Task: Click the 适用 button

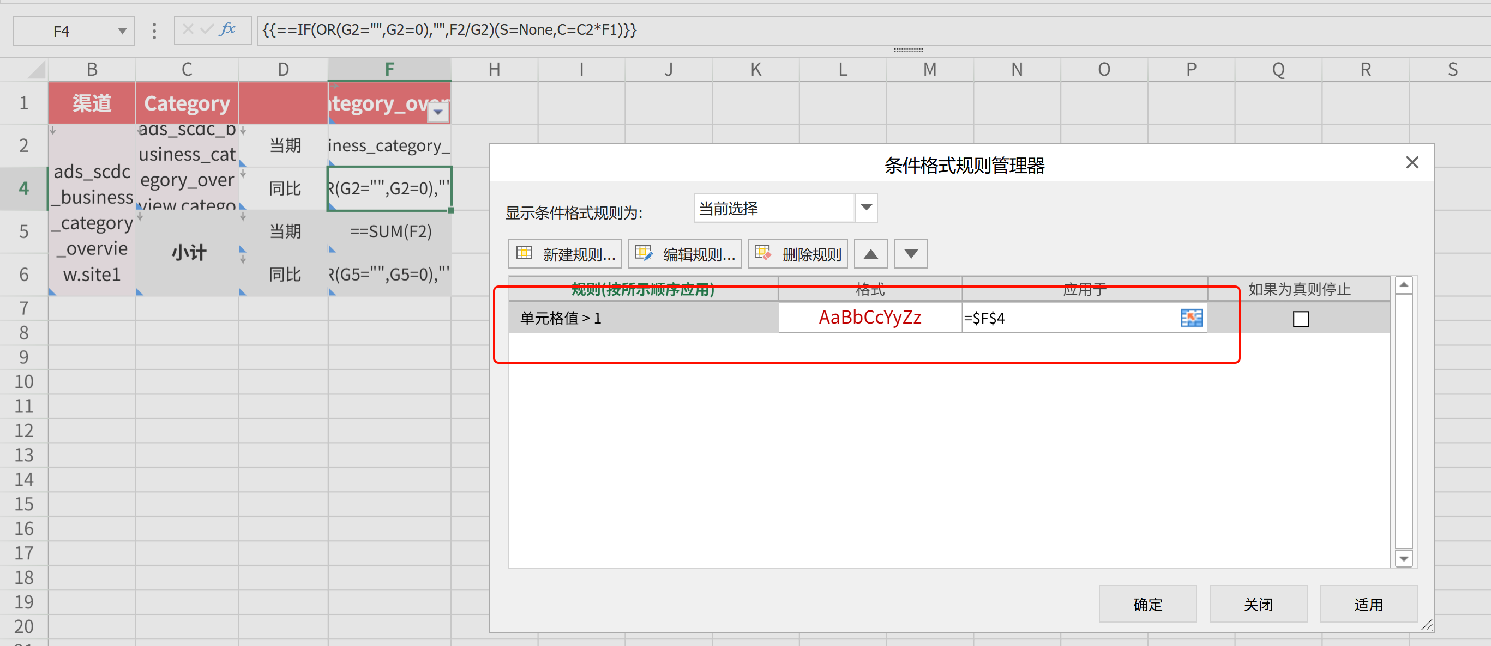Action: point(1368,604)
